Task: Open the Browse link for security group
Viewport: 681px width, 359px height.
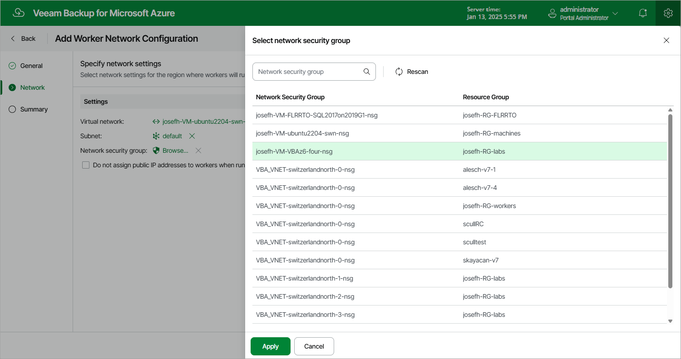Action: coord(175,150)
